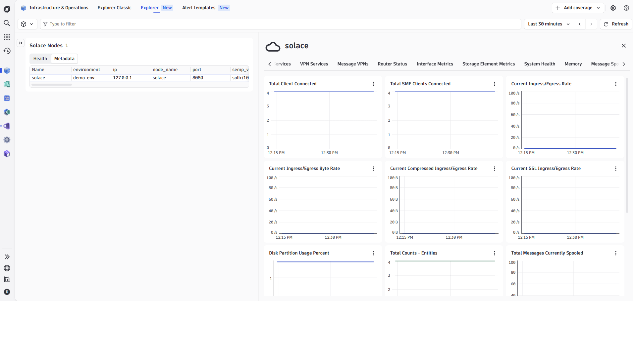This screenshot has width=636, height=357.
Task: Open Total SMF Clients Connected options menu
Action: click(x=495, y=84)
